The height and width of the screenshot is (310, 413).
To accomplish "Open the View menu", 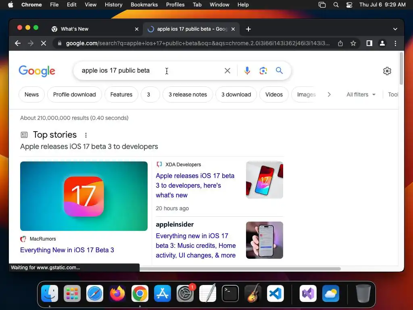I will [x=90, y=5].
